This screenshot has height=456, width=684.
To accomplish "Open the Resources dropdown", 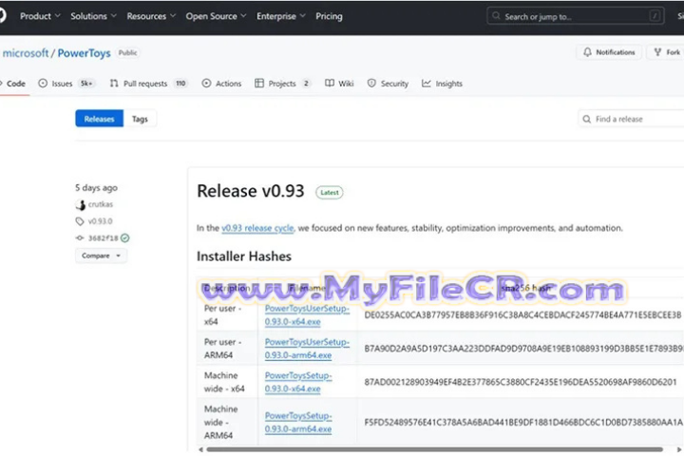I will coord(151,16).
